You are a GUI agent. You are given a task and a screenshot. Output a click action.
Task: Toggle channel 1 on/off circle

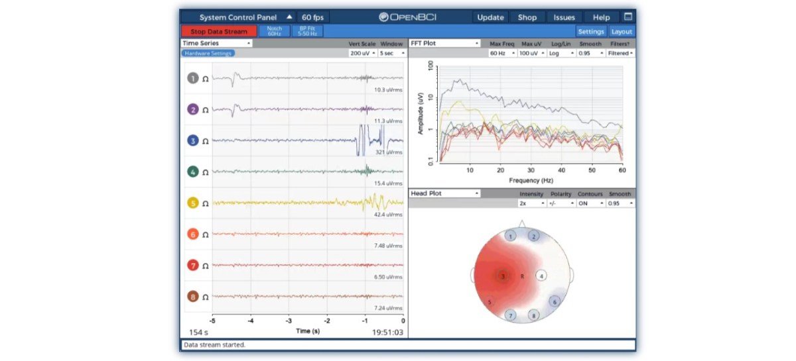click(x=192, y=79)
